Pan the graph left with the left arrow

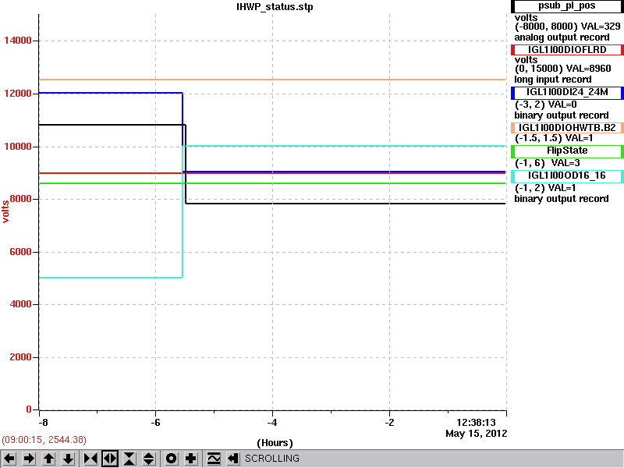point(9,459)
